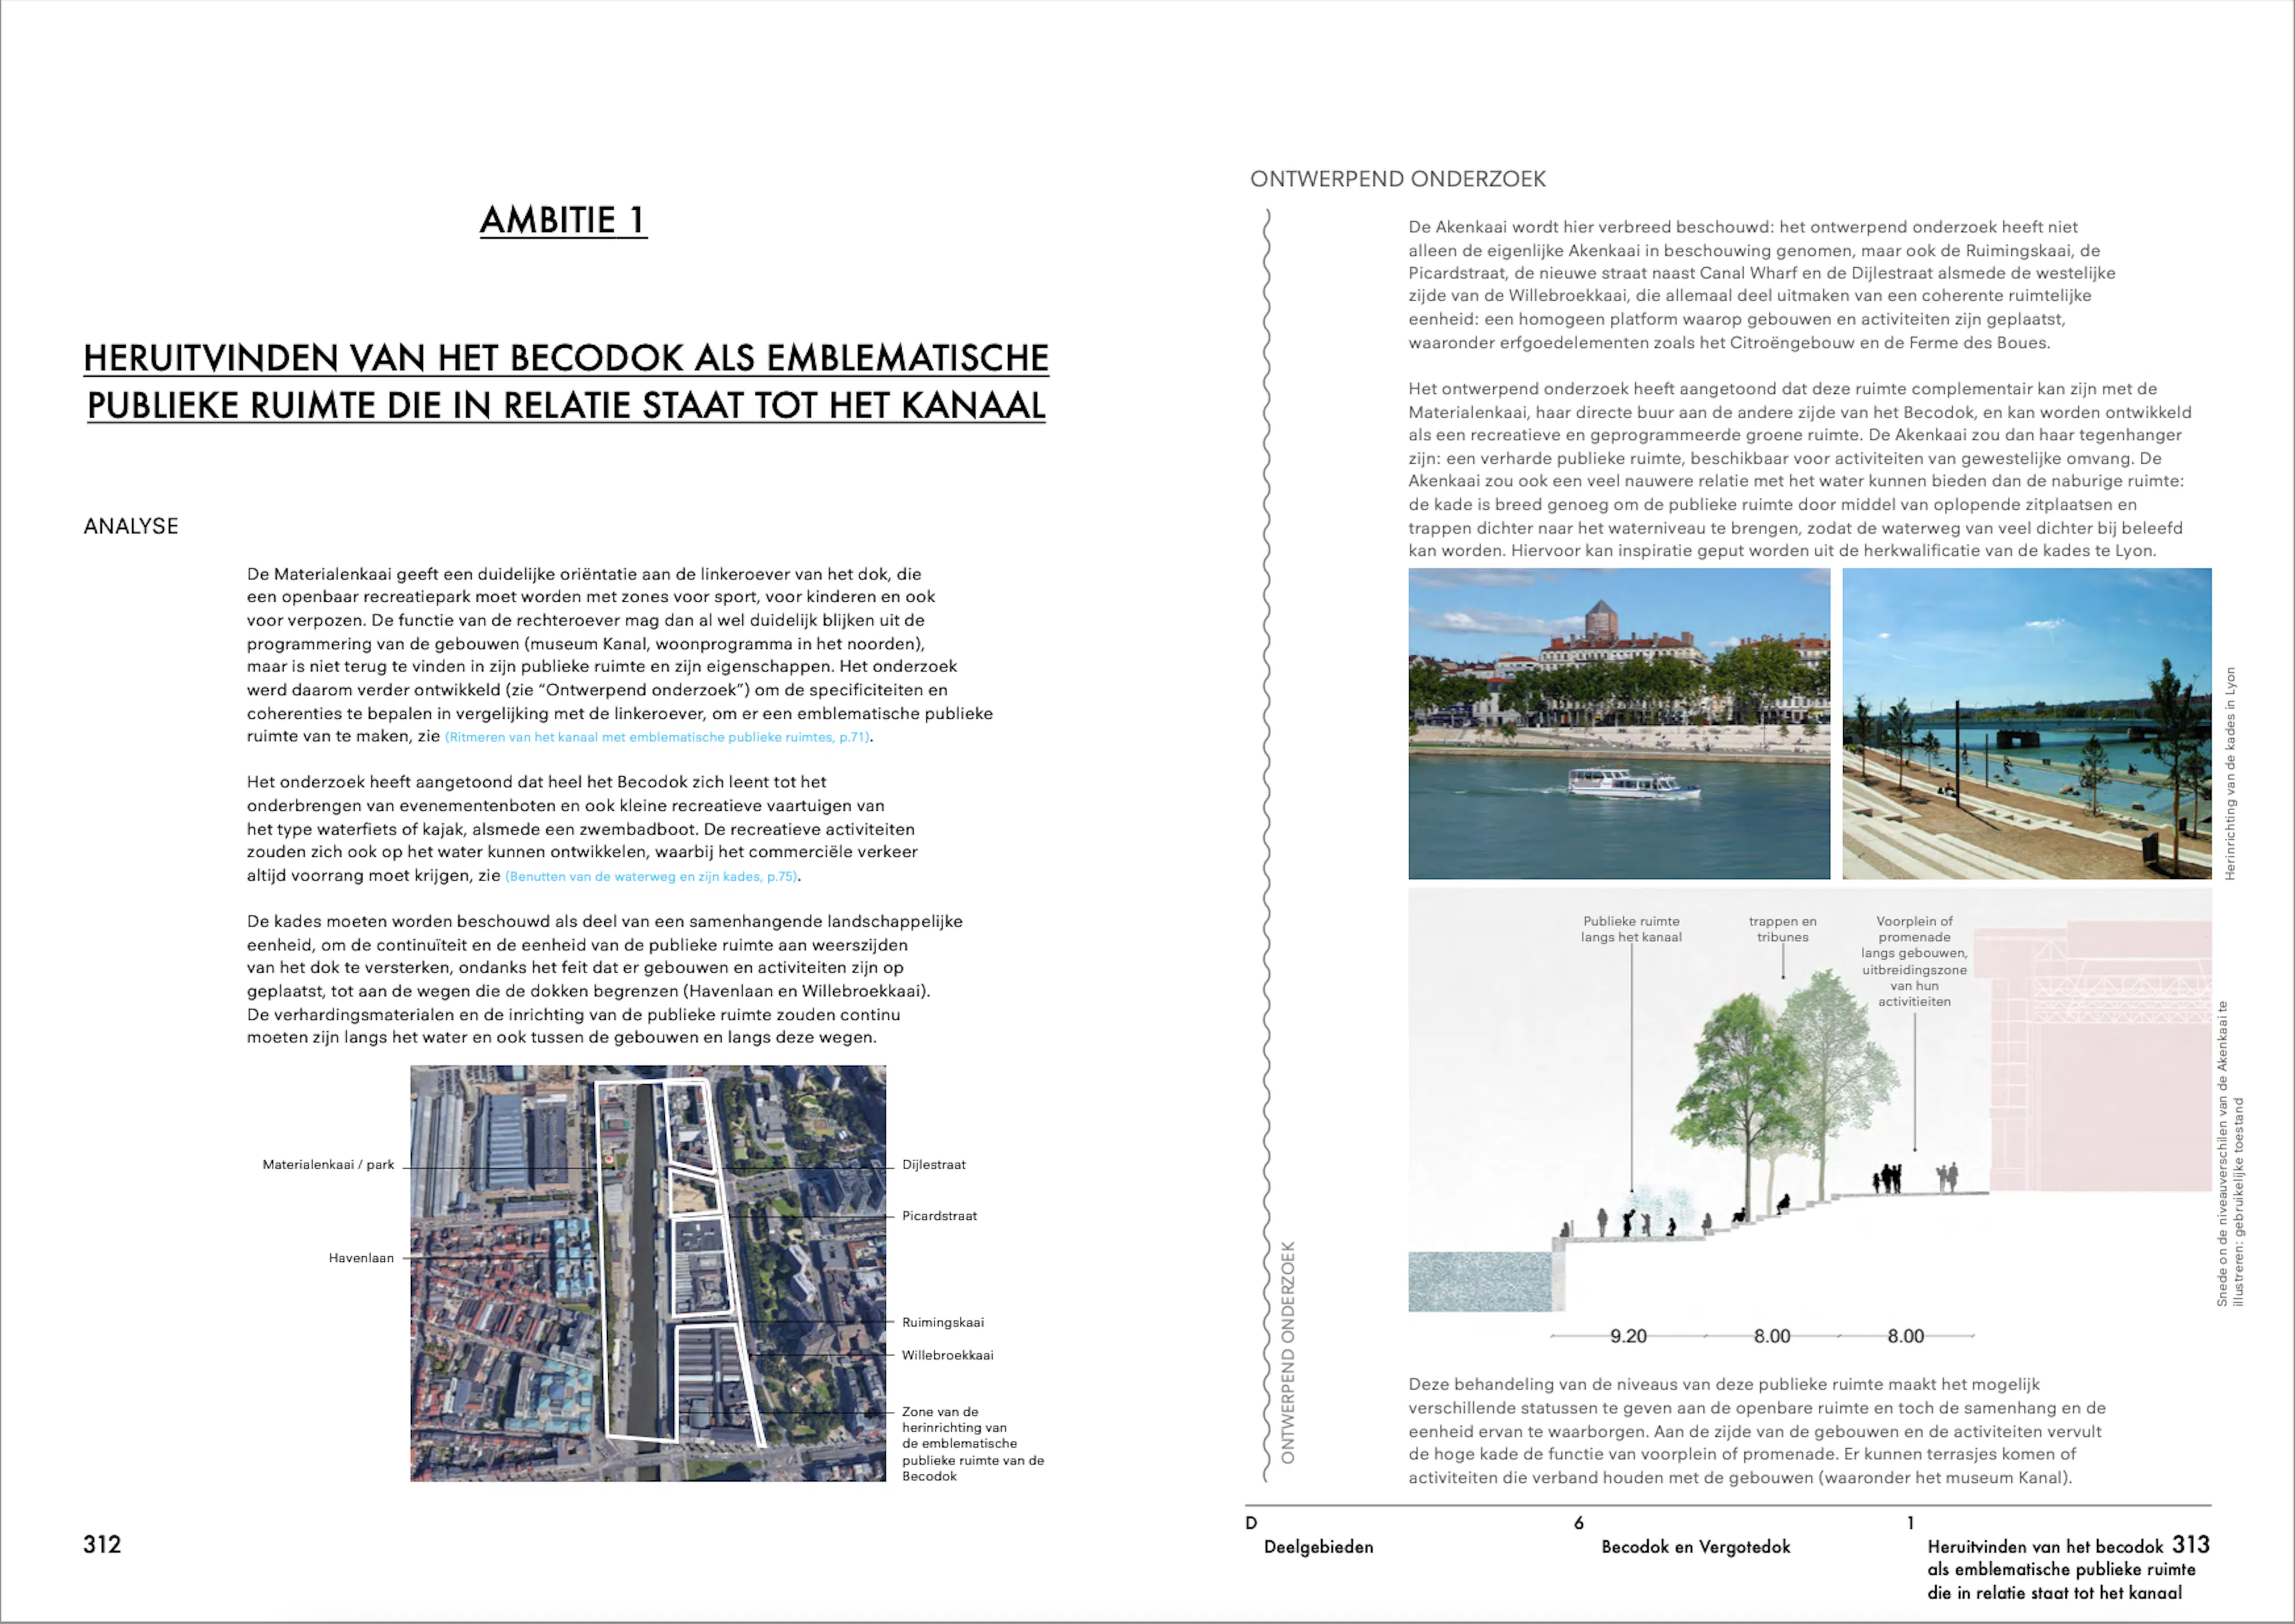Viewport: 2295px width, 1624px height.
Task: Click the Lyon quay steps photo
Action: pos(2026,723)
